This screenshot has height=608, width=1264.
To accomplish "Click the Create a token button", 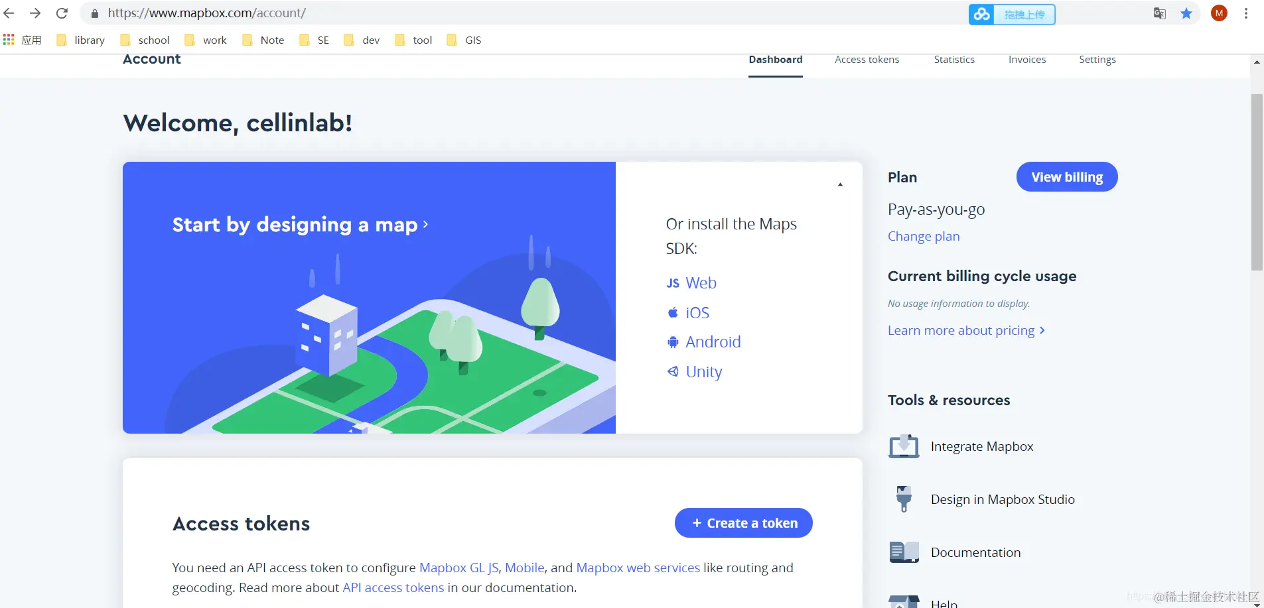I will (744, 523).
